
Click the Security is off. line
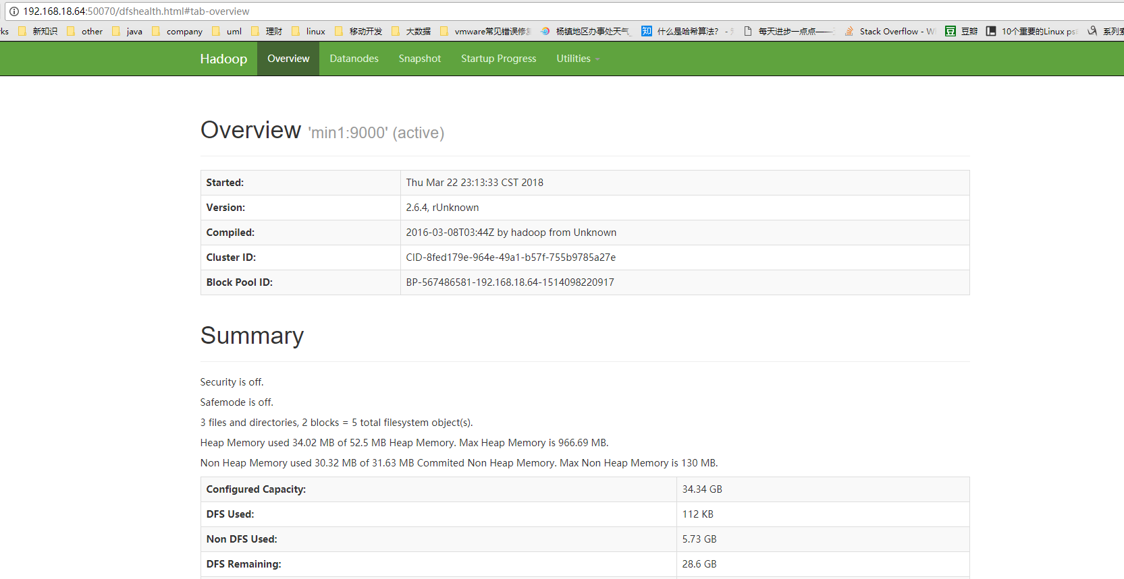(x=232, y=382)
